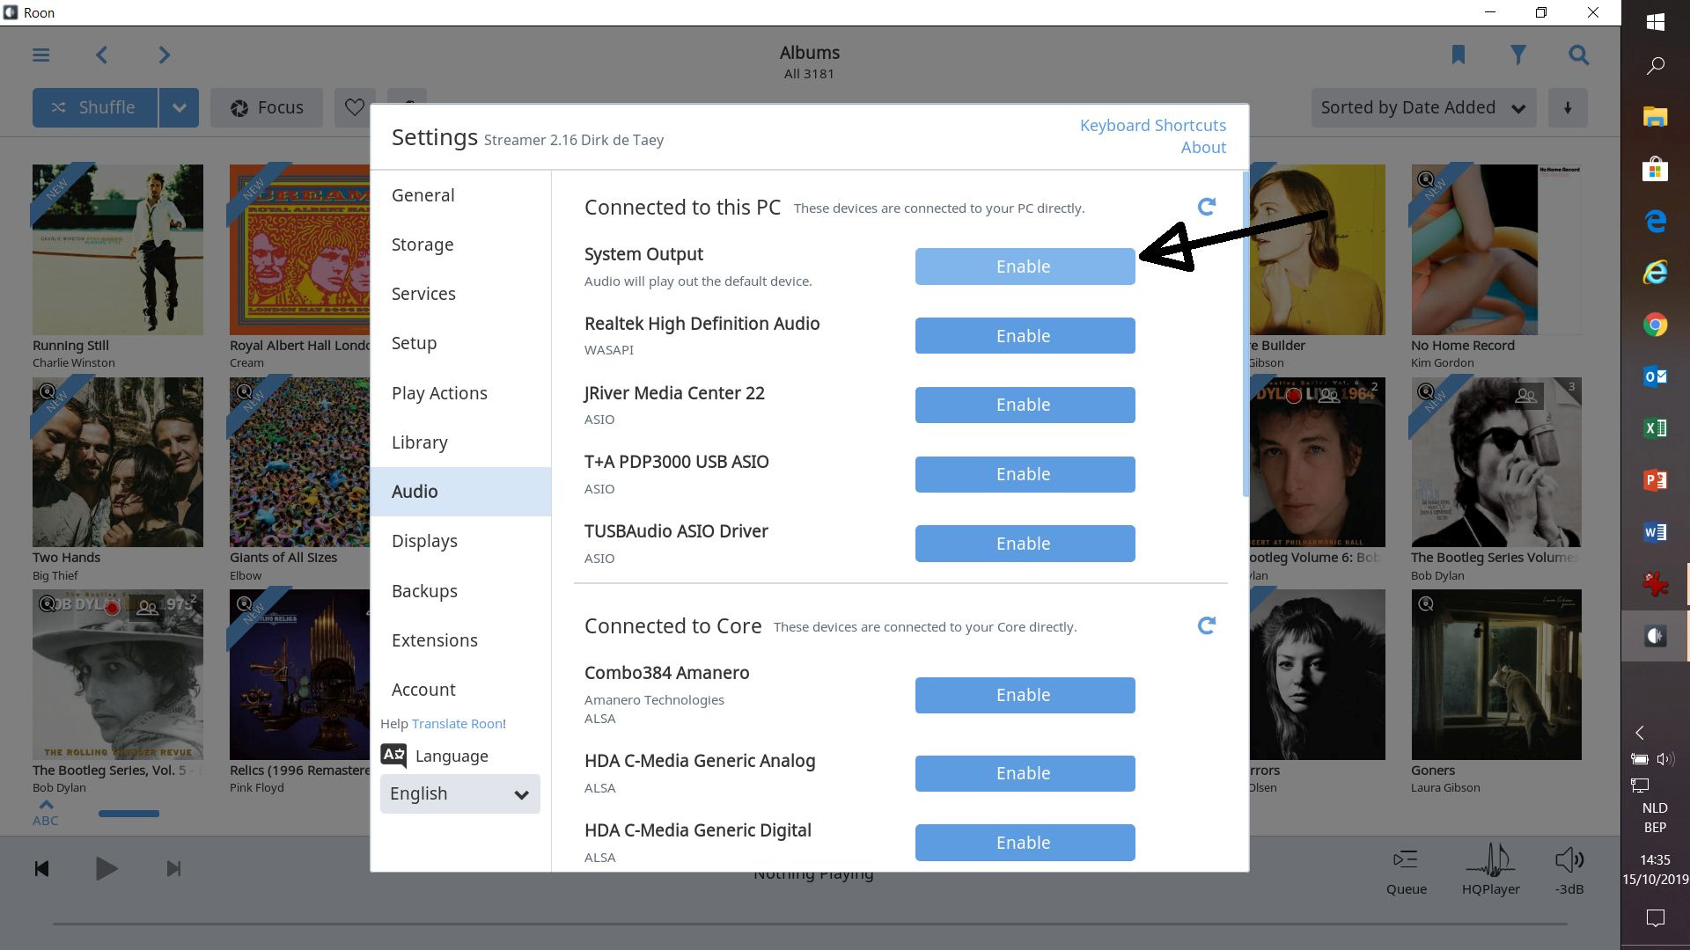
Task: Enable the System Output device
Action: click(1025, 267)
